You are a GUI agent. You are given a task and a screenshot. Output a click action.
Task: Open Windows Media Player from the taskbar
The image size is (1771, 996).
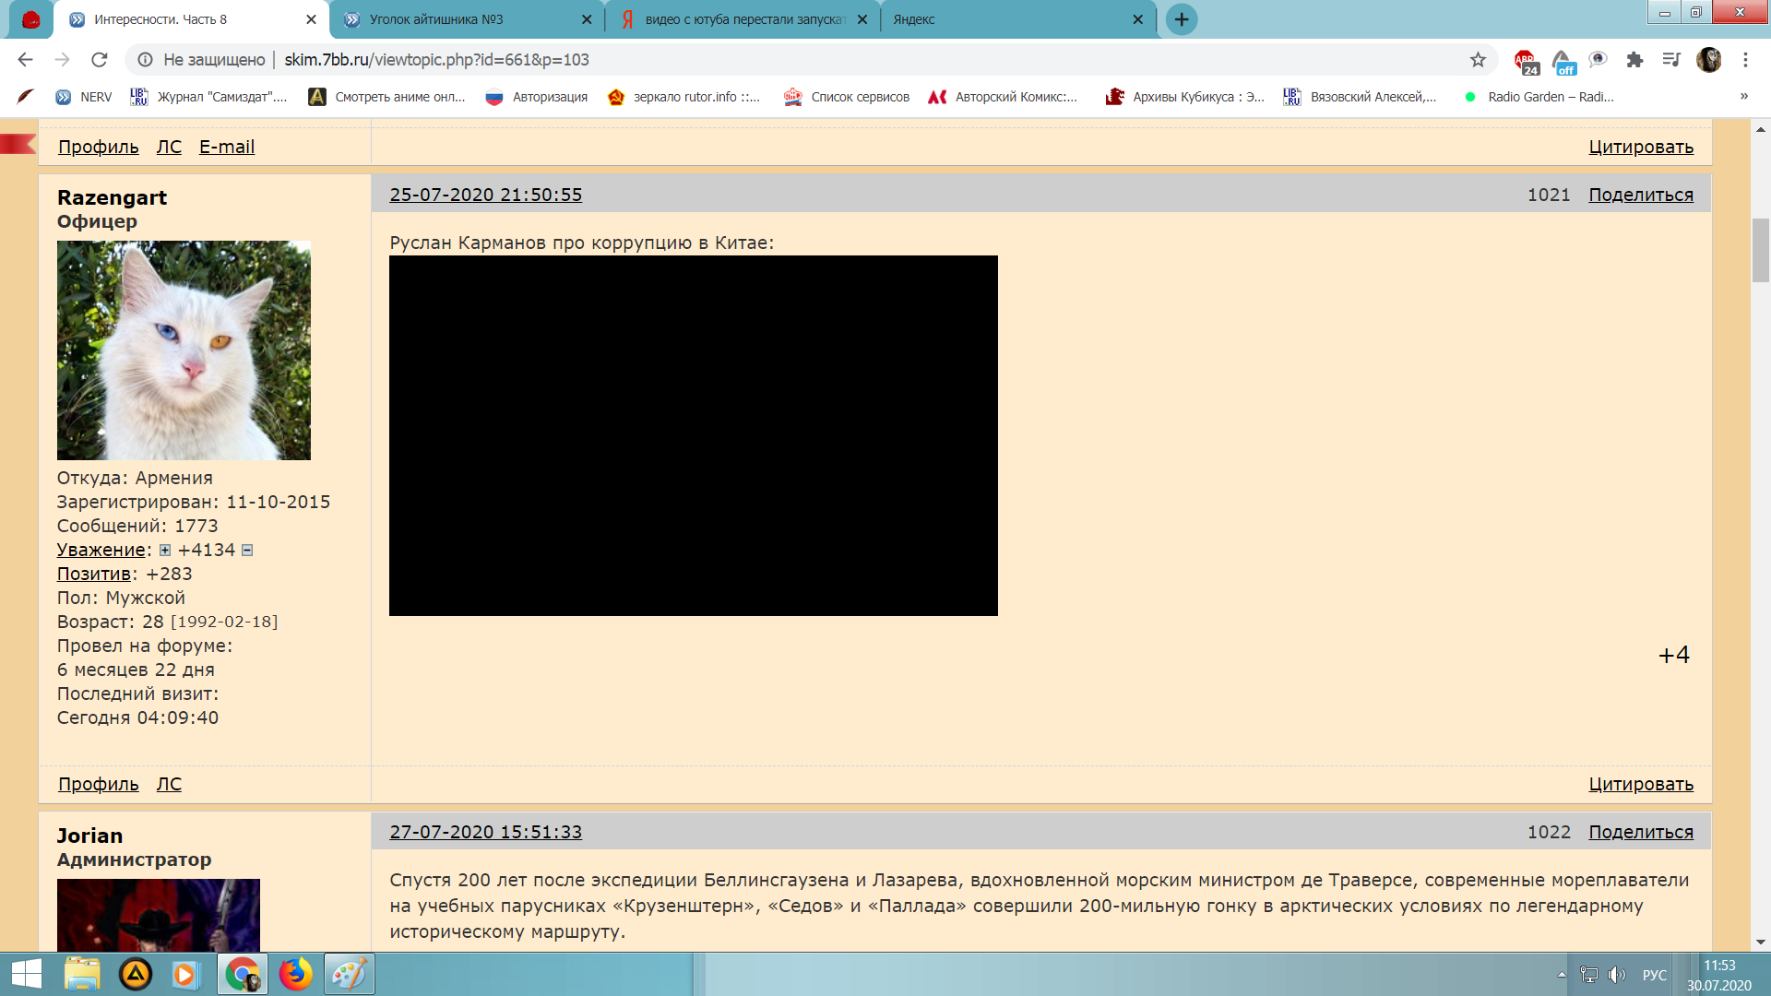pyautogui.click(x=184, y=974)
